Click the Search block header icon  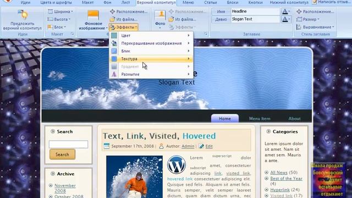53,131
